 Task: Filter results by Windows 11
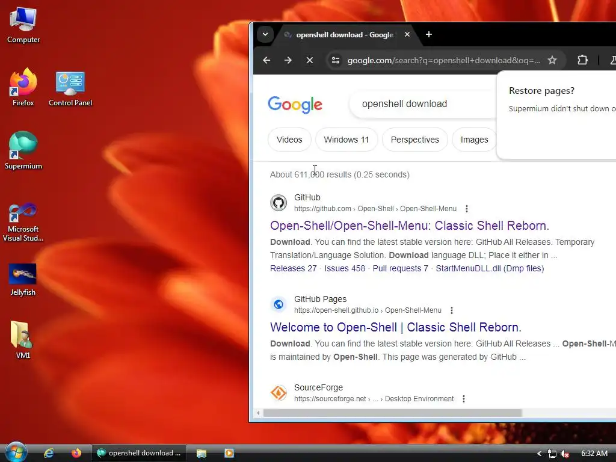(346, 140)
